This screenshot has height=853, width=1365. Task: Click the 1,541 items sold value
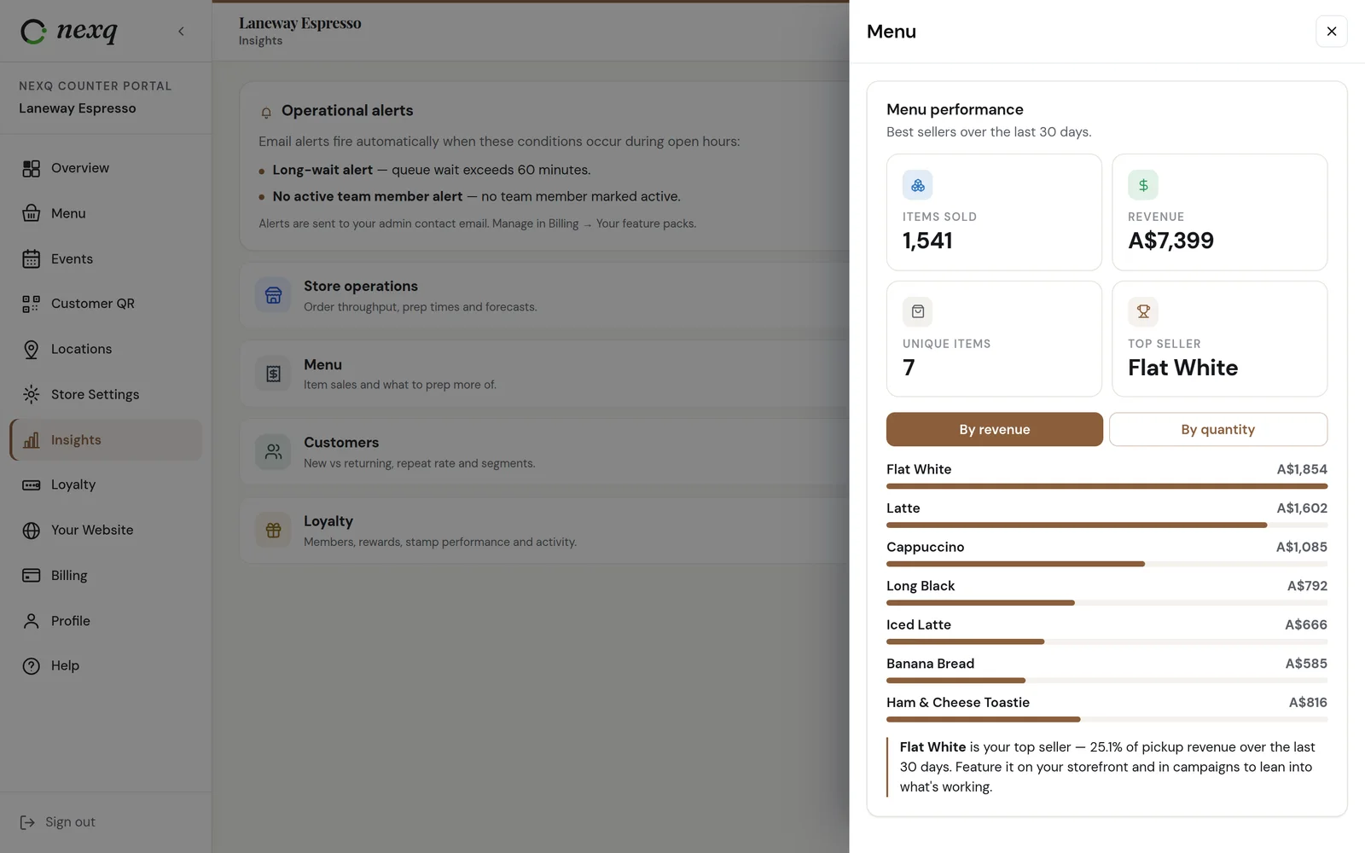coord(927,241)
